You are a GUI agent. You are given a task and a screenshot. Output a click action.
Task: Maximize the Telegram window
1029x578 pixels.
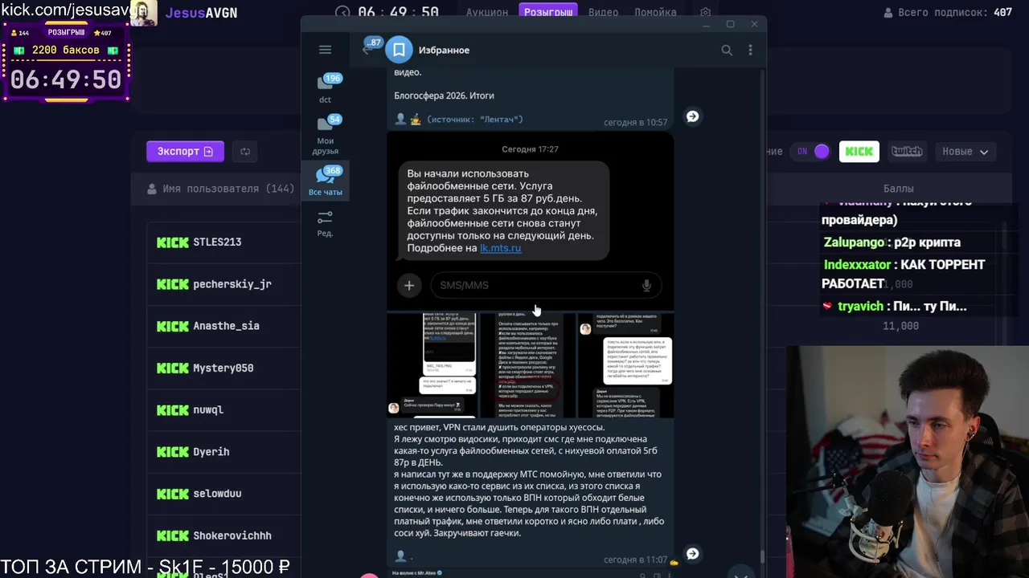[x=730, y=24]
